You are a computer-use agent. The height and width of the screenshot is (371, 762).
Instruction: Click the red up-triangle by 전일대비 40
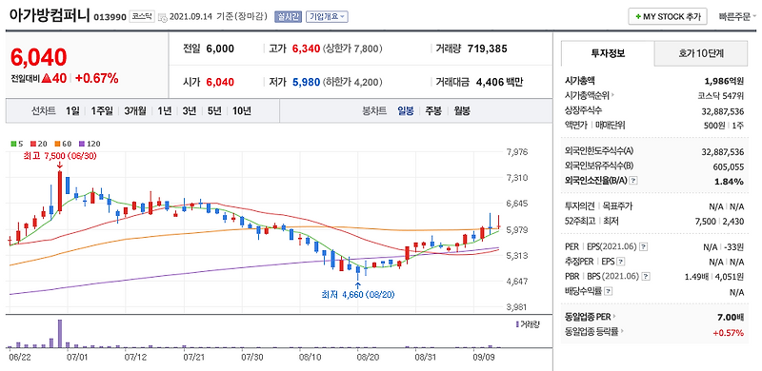point(46,78)
